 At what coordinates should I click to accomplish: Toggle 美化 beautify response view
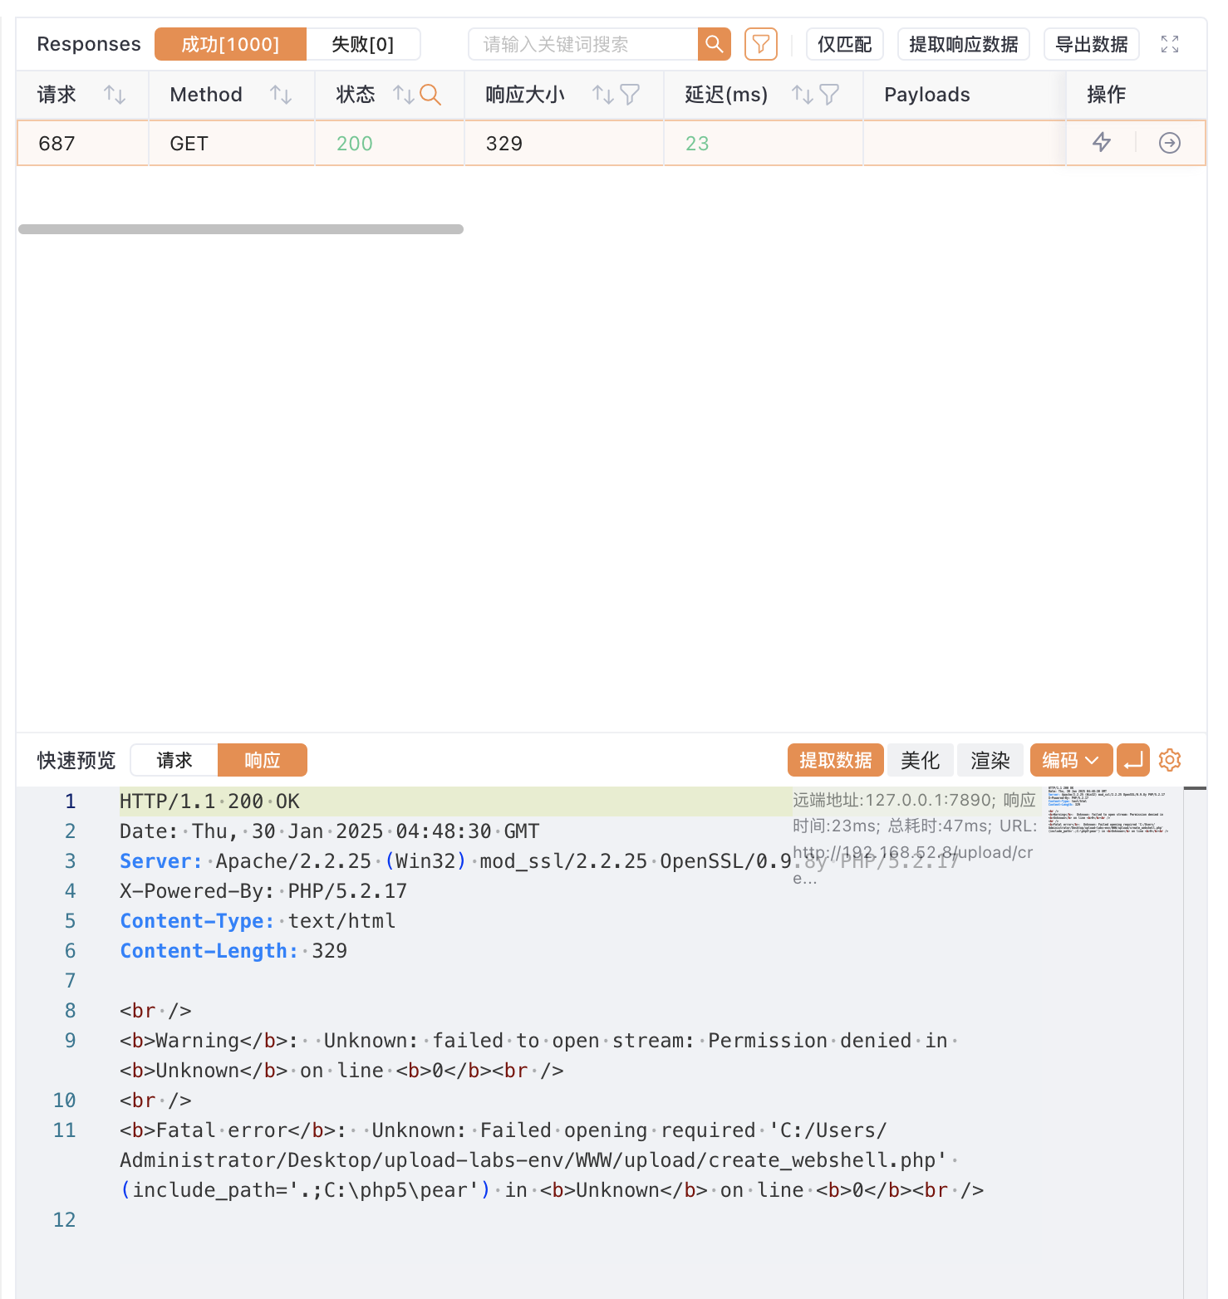920,760
